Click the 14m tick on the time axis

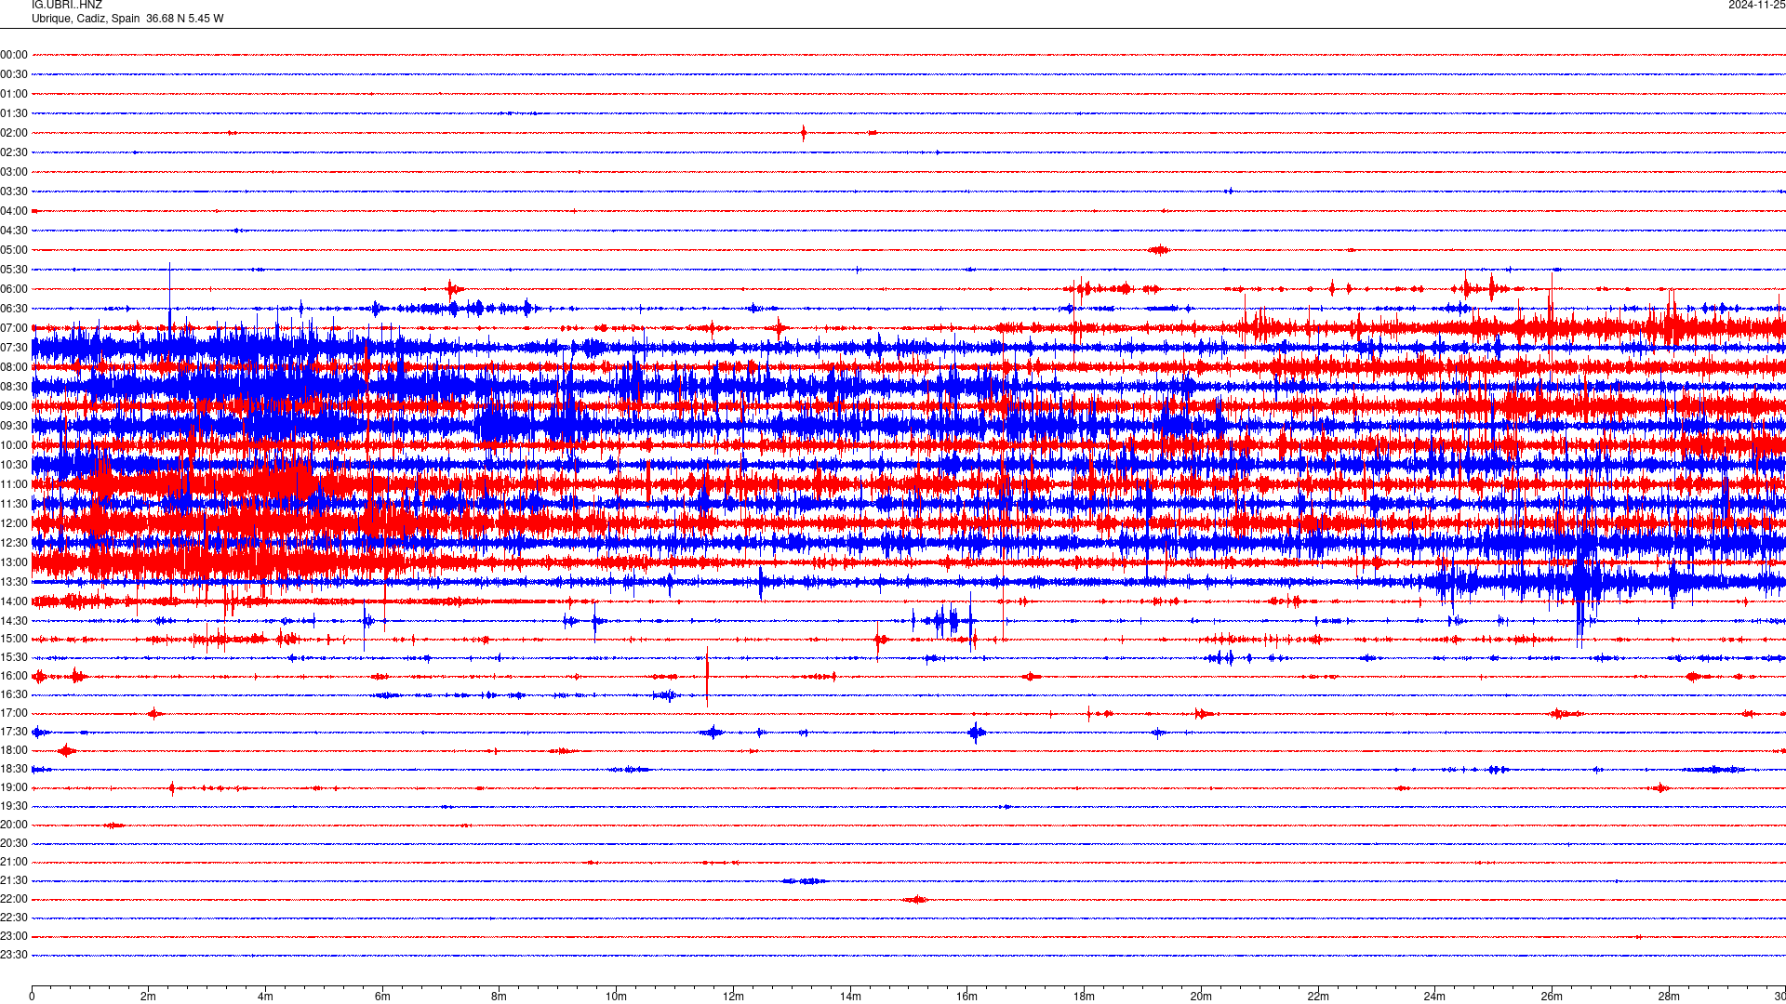point(850,997)
